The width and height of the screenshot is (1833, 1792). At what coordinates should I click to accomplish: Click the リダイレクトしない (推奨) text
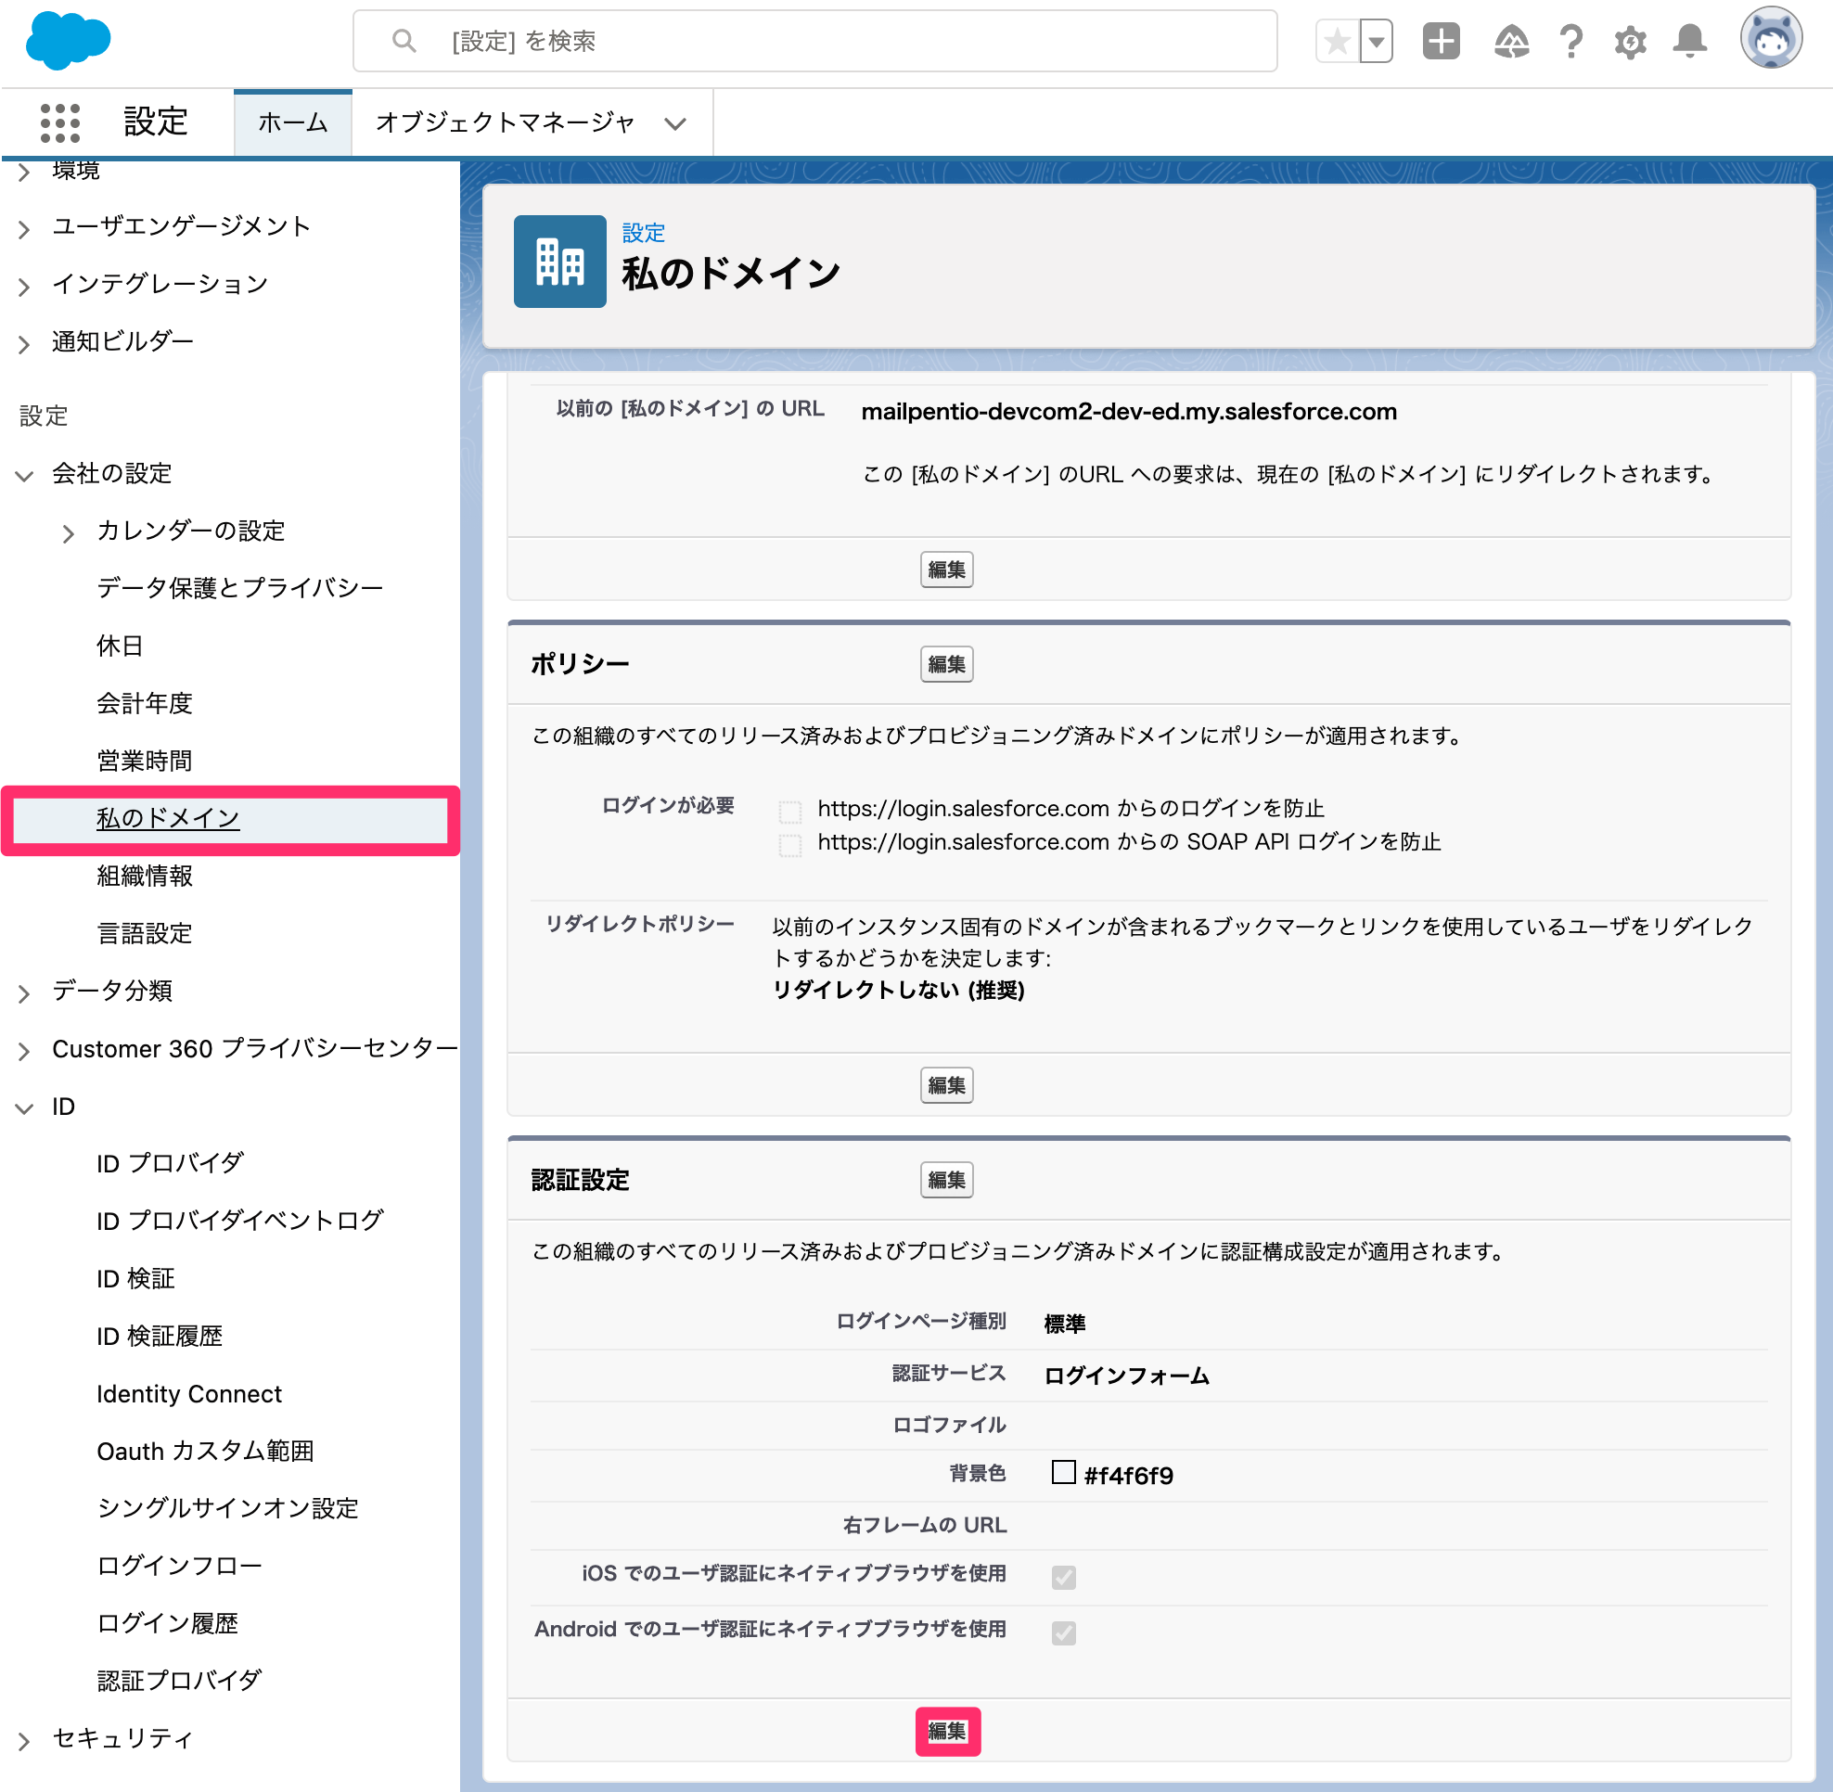pos(898,989)
